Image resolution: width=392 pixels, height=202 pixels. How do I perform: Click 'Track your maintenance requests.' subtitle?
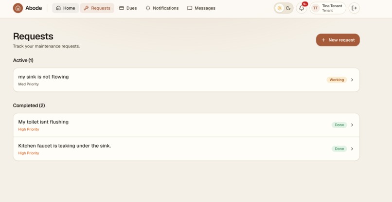(46, 46)
